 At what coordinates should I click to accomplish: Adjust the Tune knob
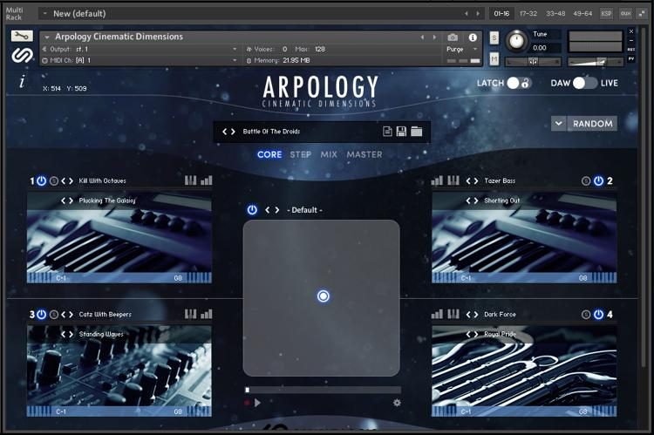click(516, 41)
